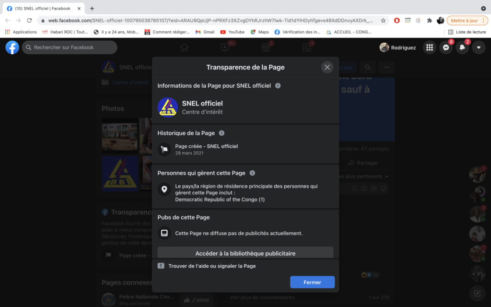491x307 pixels.
Task: Click info icon next to Informations de la Page
Action: click(x=278, y=85)
